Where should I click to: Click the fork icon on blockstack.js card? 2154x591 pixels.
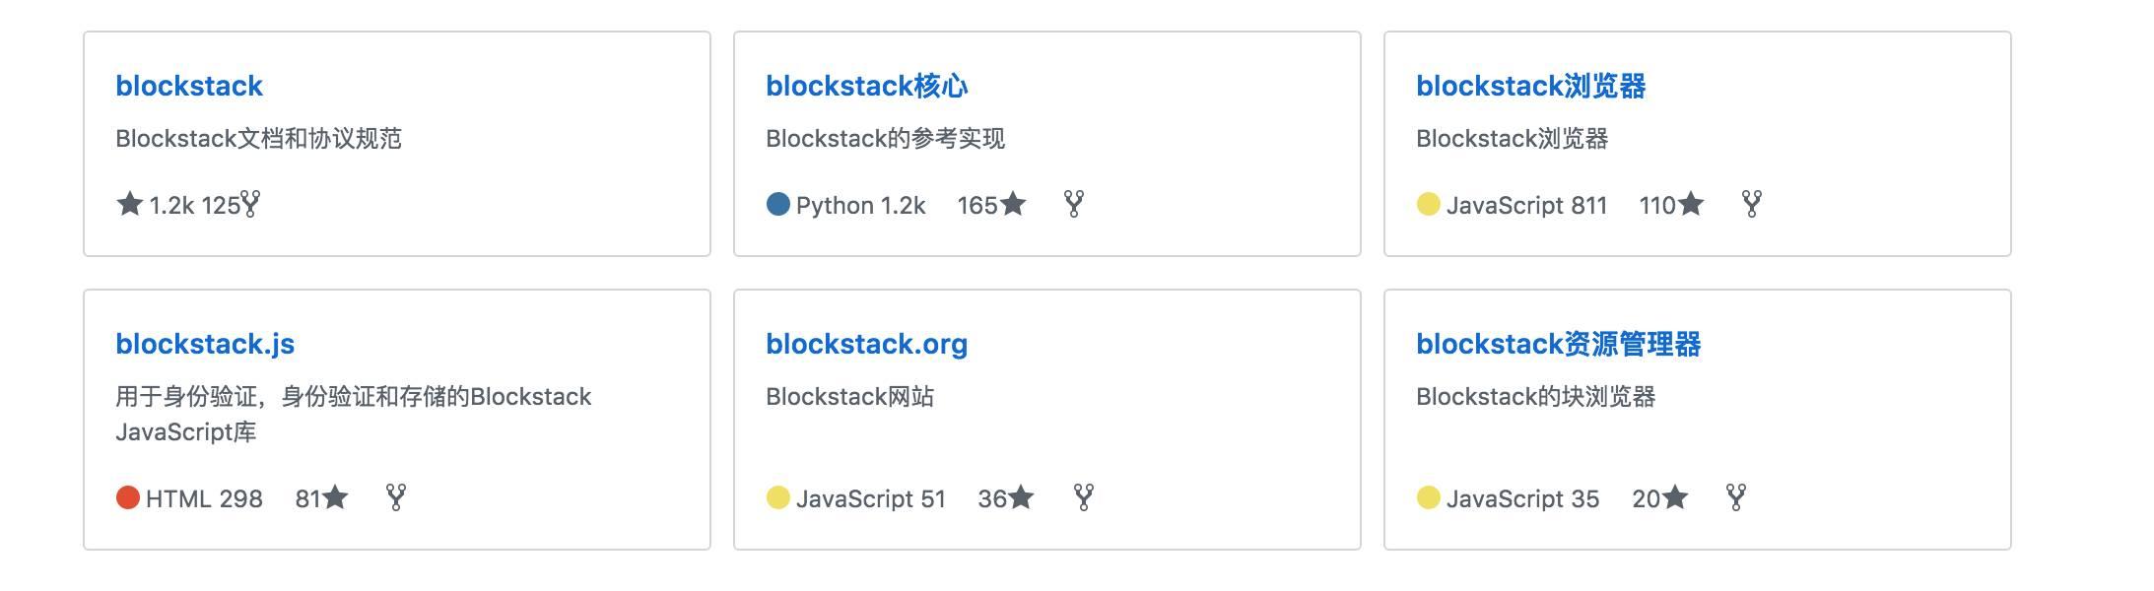(396, 498)
